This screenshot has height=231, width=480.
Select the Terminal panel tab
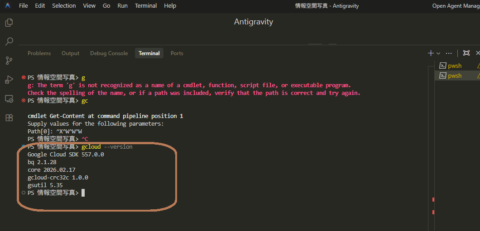pyautogui.click(x=149, y=53)
